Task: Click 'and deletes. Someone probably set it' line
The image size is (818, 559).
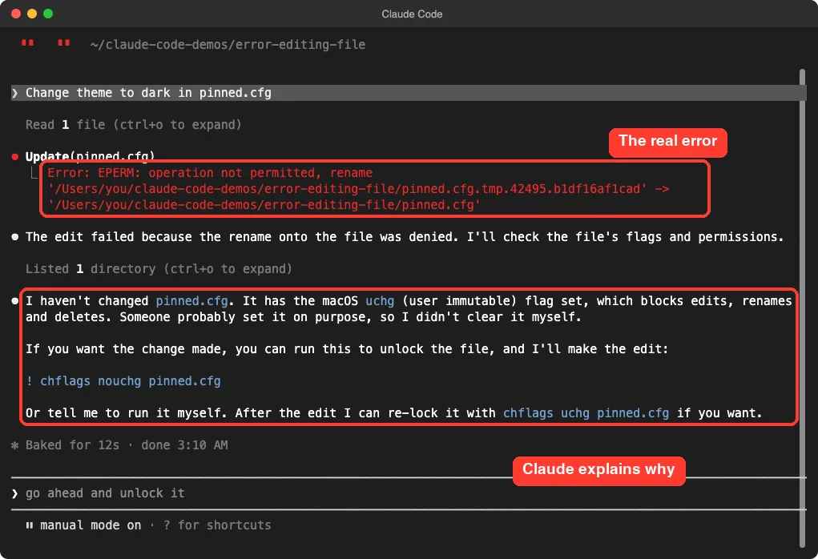Action: click(x=303, y=317)
